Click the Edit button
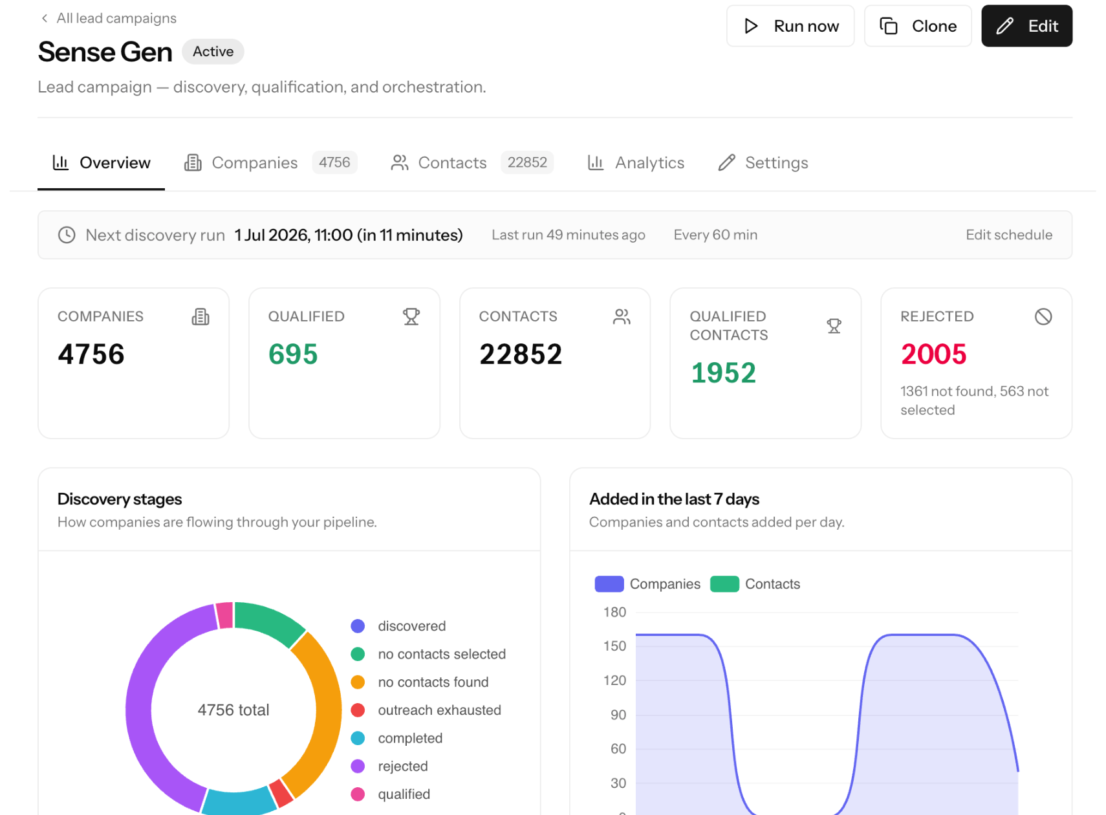The width and height of the screenshot is (1106, 815). [x=1026, y=26]
